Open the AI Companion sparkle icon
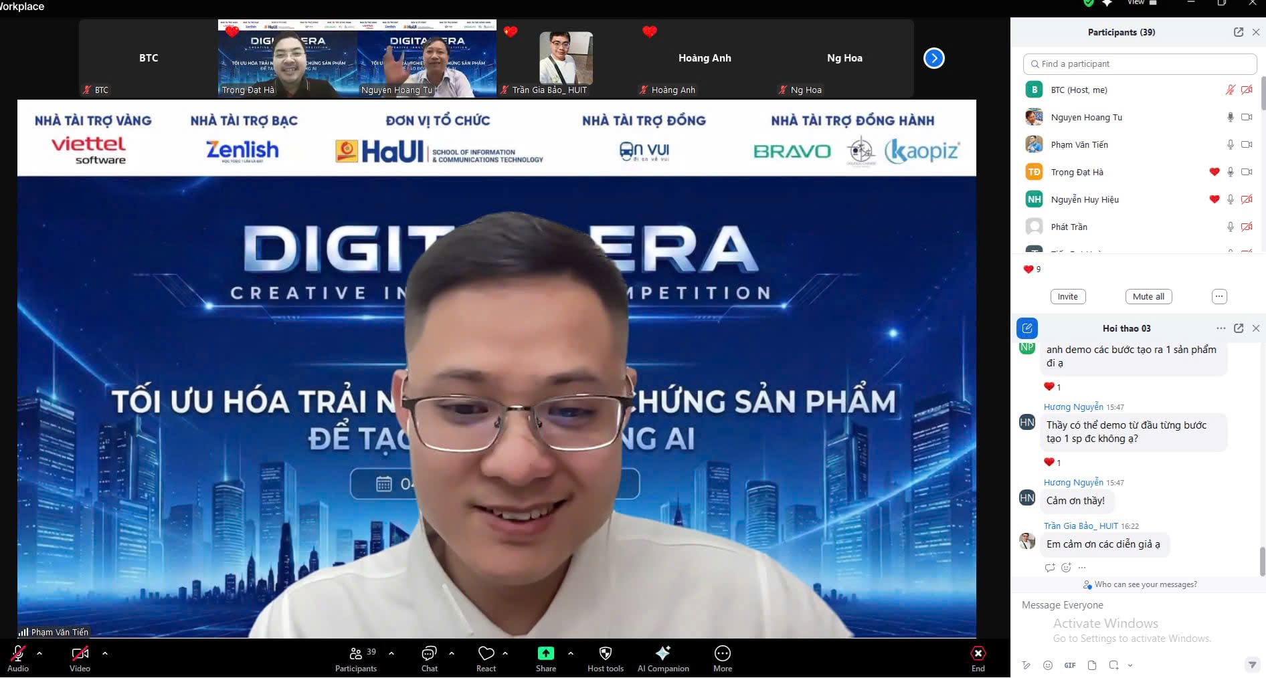Image resolution: width=1266 pixels, height=678 pixels. click(x=663, y=653)
